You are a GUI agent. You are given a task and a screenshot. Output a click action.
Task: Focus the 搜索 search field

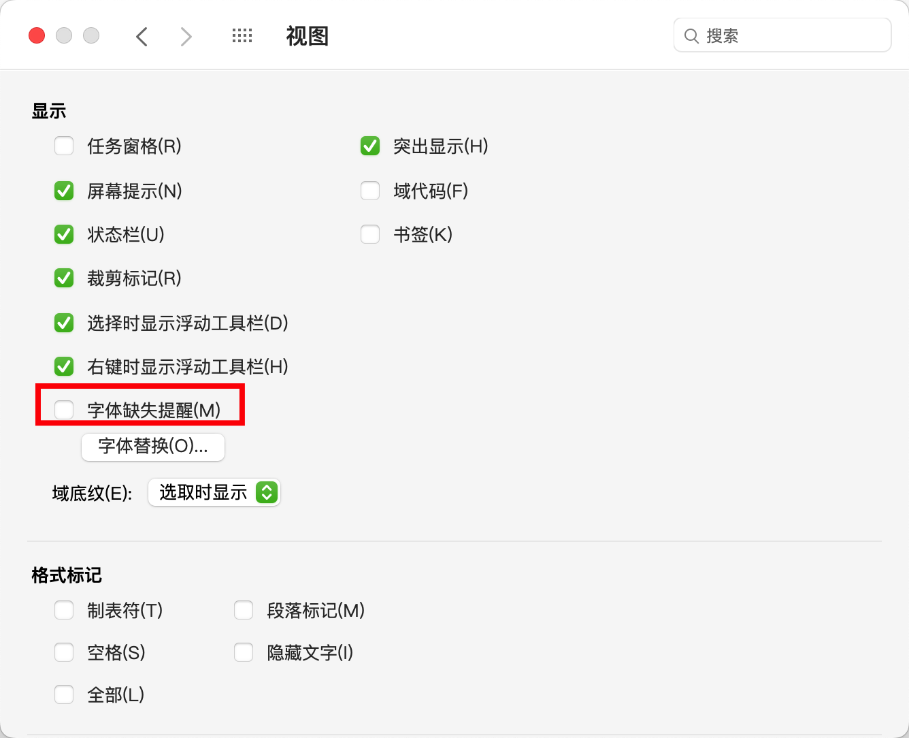click(x=782, y=35)
